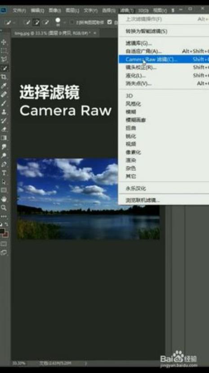
Task: Choose 滤镜库(G)... from filter menu
Action: pos(164,43)
